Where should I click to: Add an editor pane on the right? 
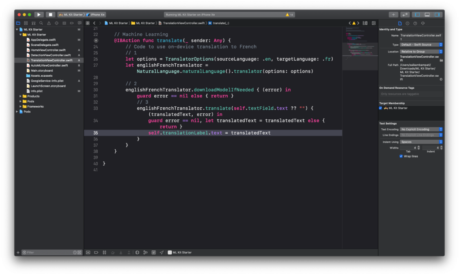pyautogui.click(x=374, y=23)
